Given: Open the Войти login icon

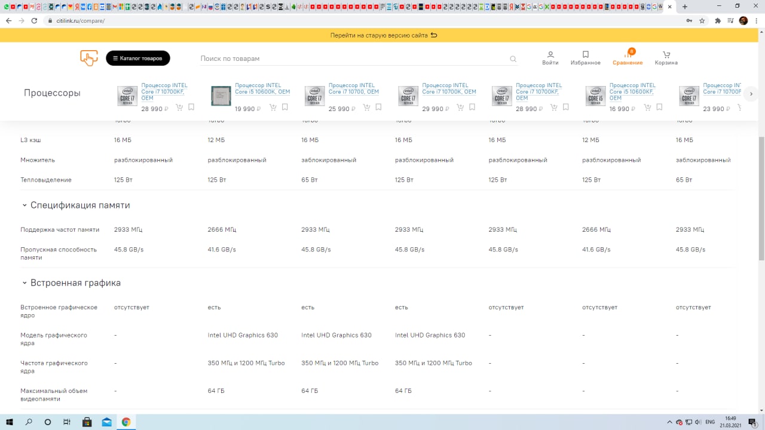Looking at the screenshot, I should (550, 58).
